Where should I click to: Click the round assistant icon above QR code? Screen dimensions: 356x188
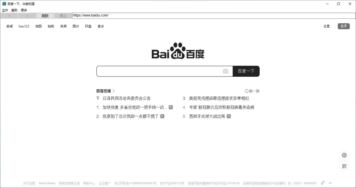344,155
